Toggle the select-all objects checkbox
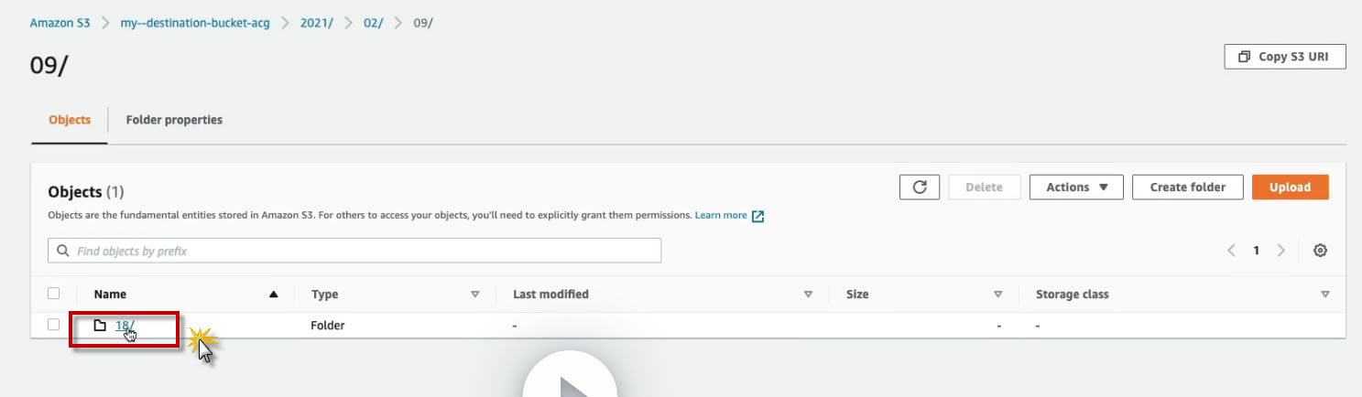 coord(54,294)
